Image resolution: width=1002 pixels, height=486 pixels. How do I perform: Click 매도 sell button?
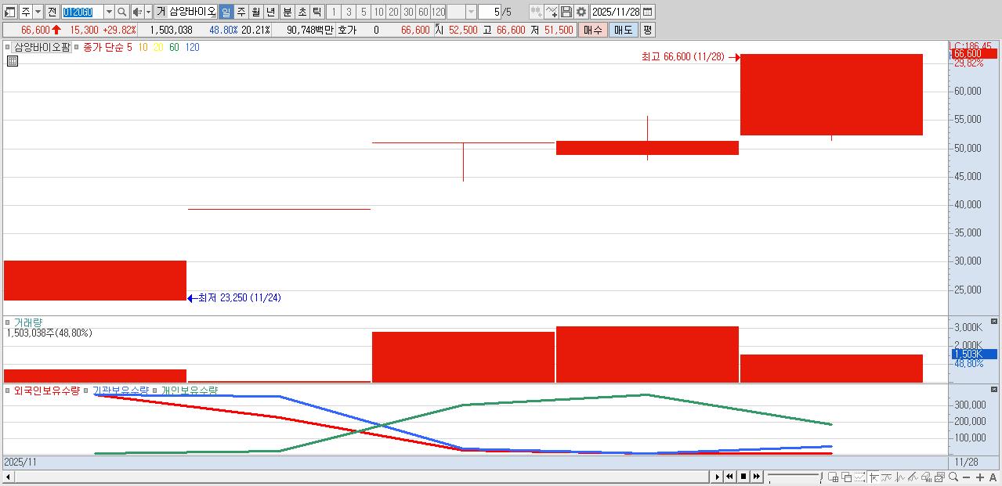(x=623, y=30)
